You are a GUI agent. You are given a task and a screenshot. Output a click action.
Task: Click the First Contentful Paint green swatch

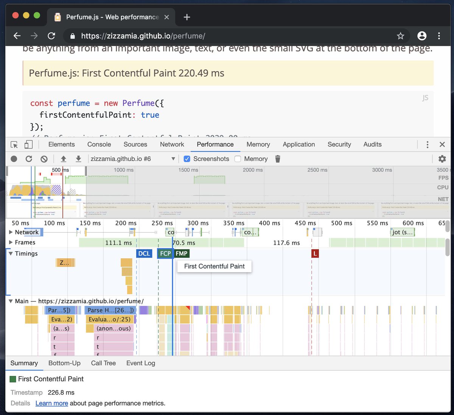tap(13, 379)
